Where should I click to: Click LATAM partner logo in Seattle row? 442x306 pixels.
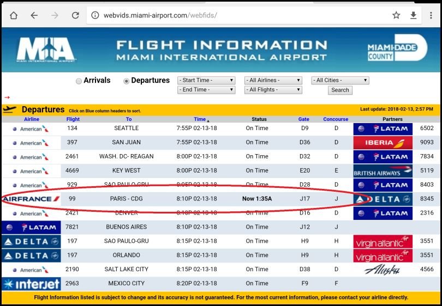click(383, 129)
